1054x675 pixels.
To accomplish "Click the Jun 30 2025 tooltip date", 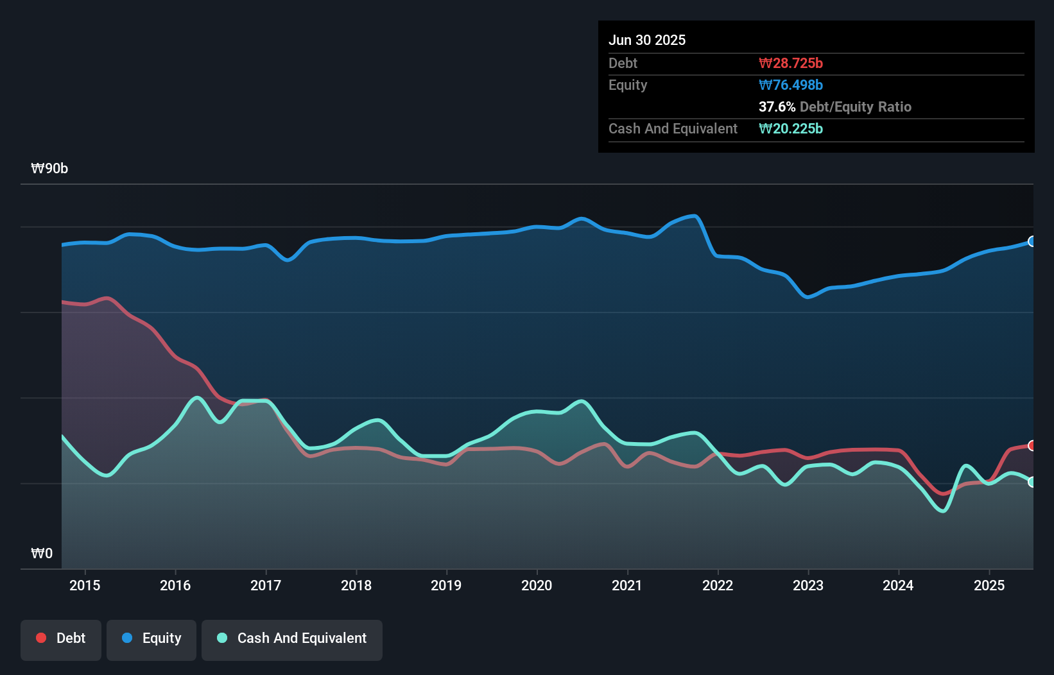I will click(647, 40).
